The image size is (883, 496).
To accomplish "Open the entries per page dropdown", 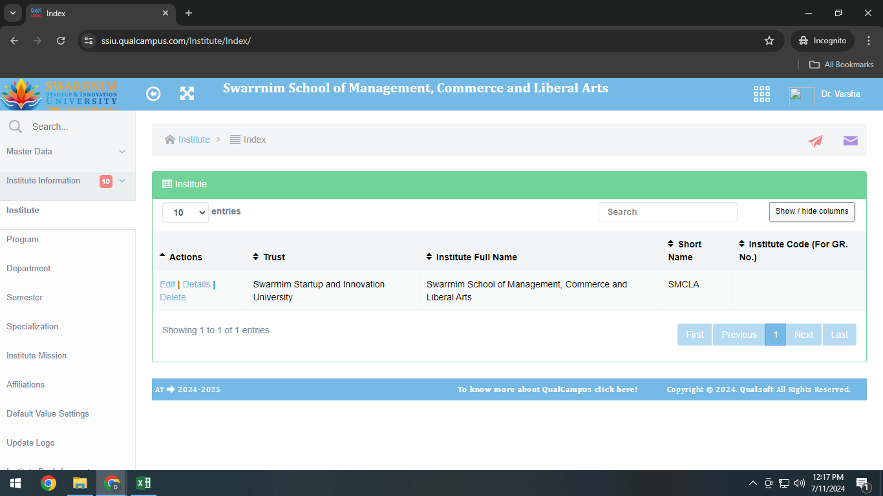I will point(186,212).
